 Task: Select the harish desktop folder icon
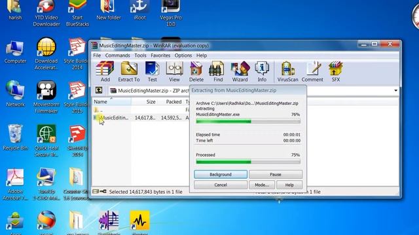[15, 10]
